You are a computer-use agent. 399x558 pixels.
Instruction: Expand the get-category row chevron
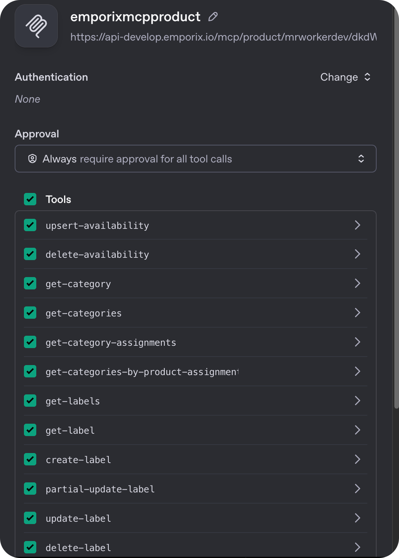[x=357, y=283]
